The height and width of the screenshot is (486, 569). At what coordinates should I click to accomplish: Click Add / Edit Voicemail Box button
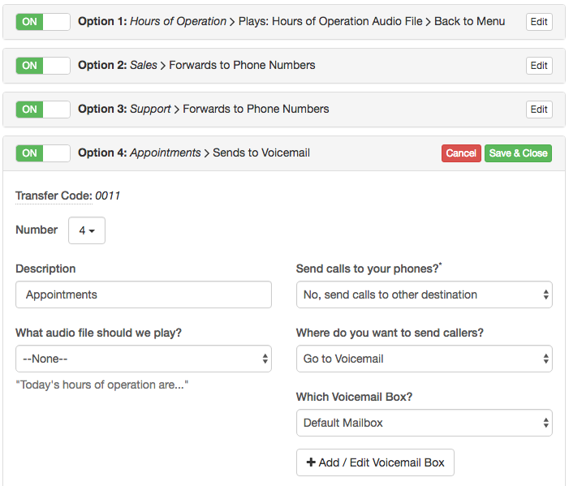375,462
